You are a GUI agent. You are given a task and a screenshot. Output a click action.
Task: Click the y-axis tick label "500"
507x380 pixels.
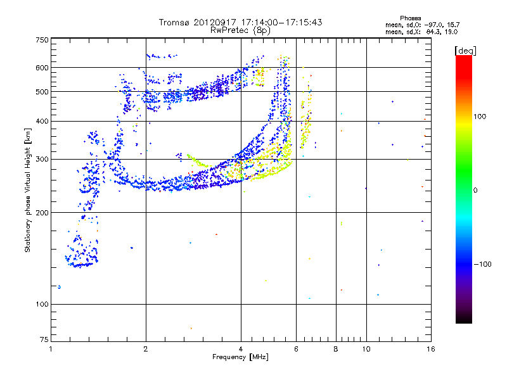pos(42,92)
